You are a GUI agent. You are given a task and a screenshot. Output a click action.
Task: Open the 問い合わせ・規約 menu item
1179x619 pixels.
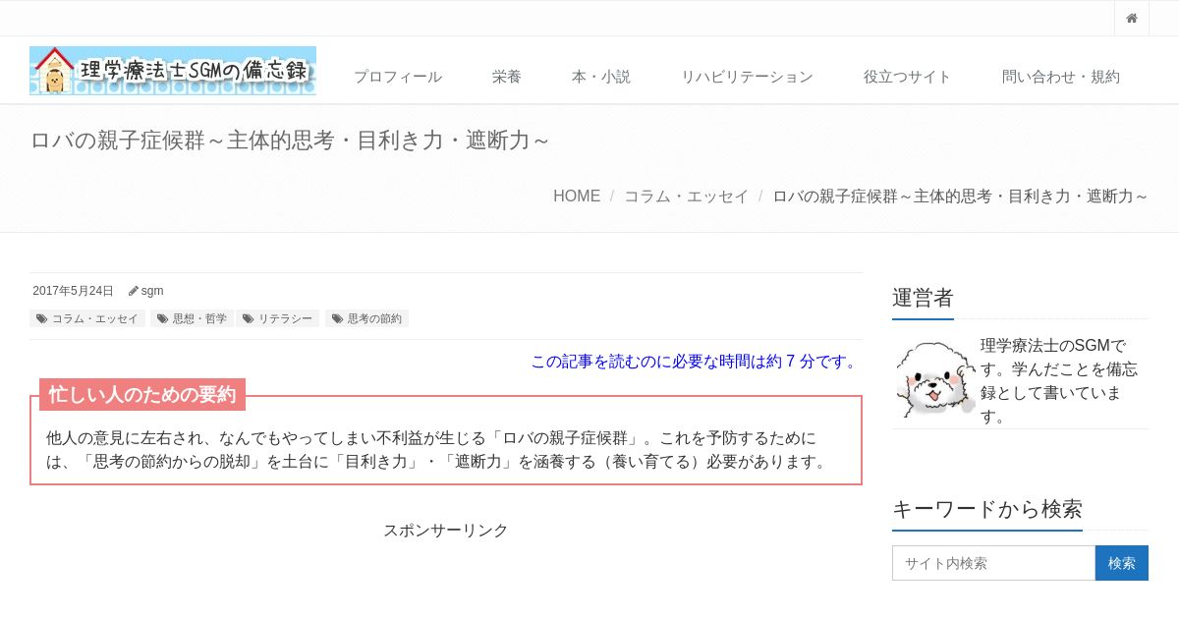click(x=1061, y=77)
